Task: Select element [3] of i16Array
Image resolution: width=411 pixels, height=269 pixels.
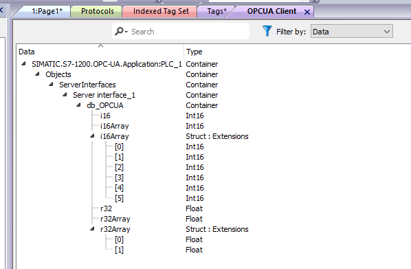Action: (119, 177)
